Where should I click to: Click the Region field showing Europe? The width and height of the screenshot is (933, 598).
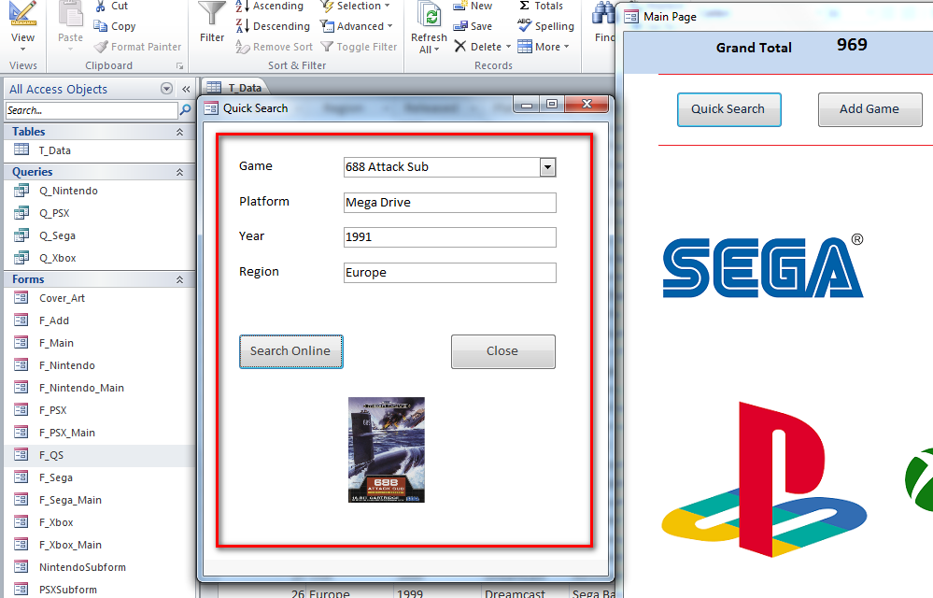(450, 273)
